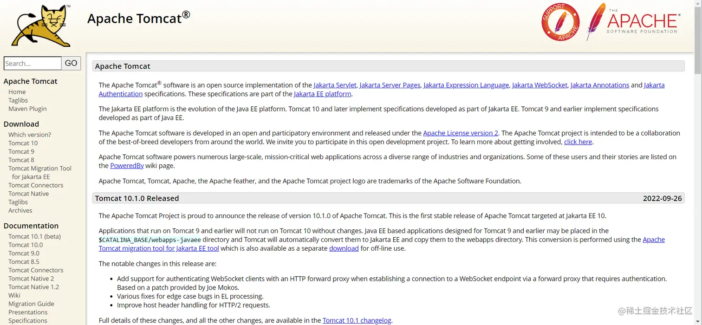Open the Tomcat 10.1 changelog link
The image size is (702, 325).
tap(357, 320)
